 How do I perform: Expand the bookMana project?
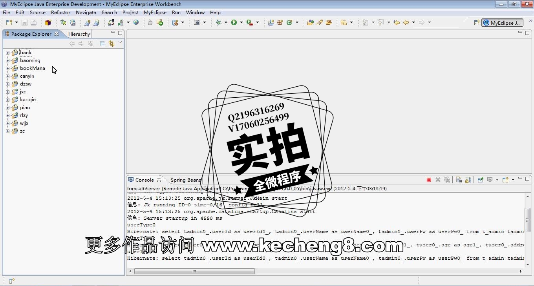tap(7, 68)
